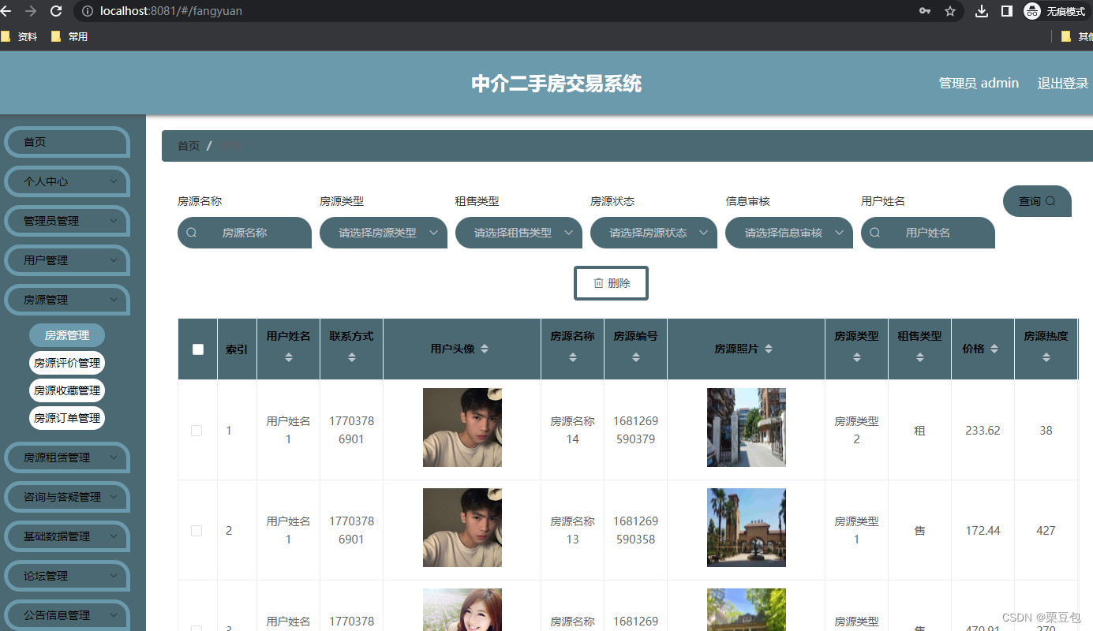Image resolution: width=1093 pixels, height=631 pixels.
Task: Focus the 用户姓名 search input
Action: (x=928, y=233)
